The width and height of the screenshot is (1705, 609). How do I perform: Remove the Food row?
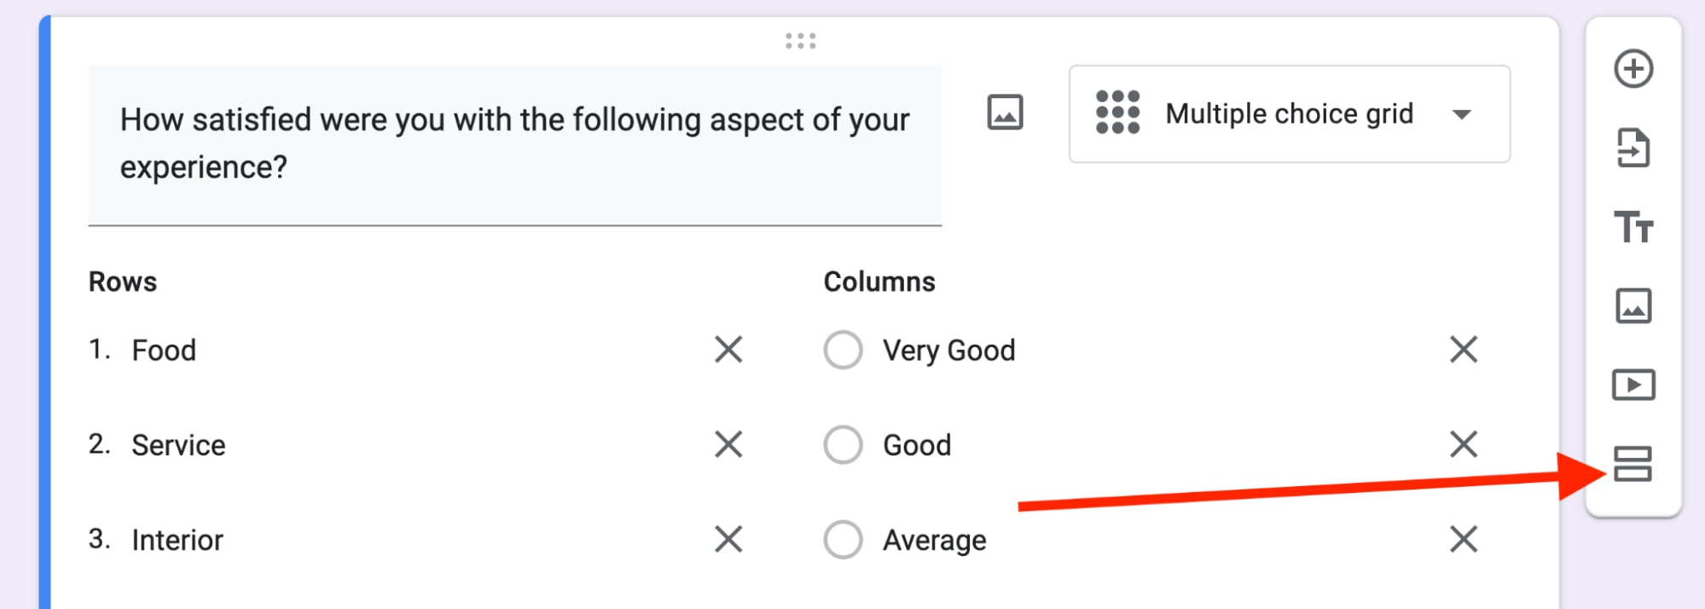pyautogui.click(x=728, y=350)
